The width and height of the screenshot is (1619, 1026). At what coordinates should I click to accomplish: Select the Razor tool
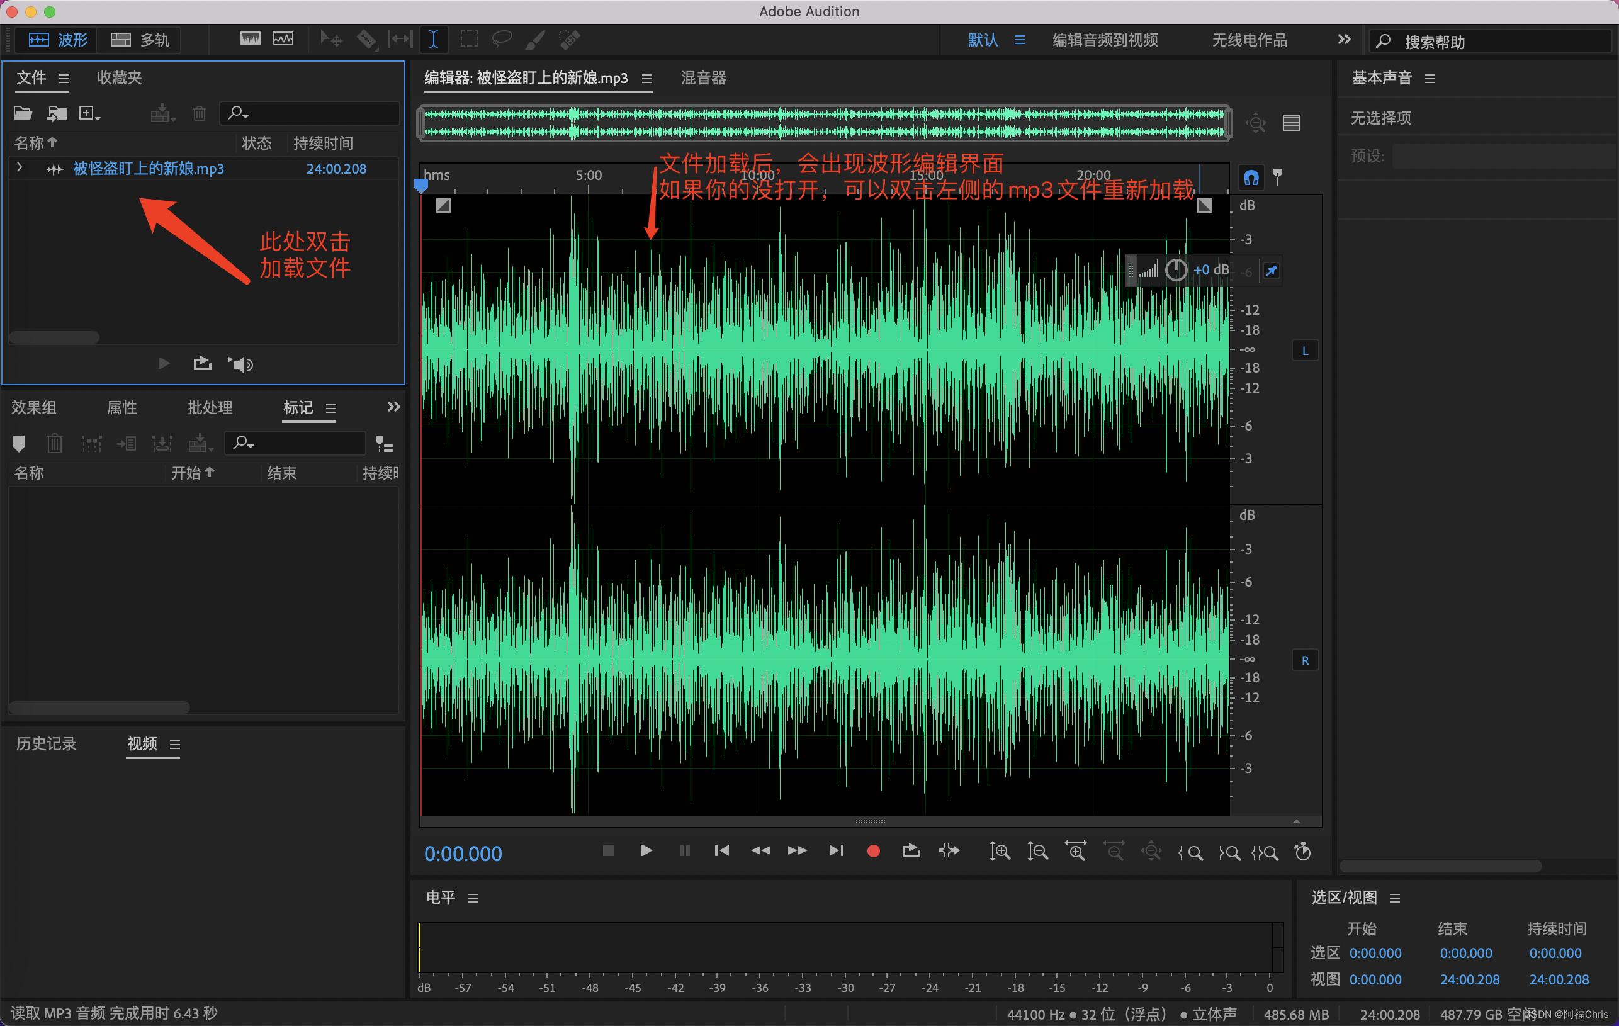tap(366, 39)
